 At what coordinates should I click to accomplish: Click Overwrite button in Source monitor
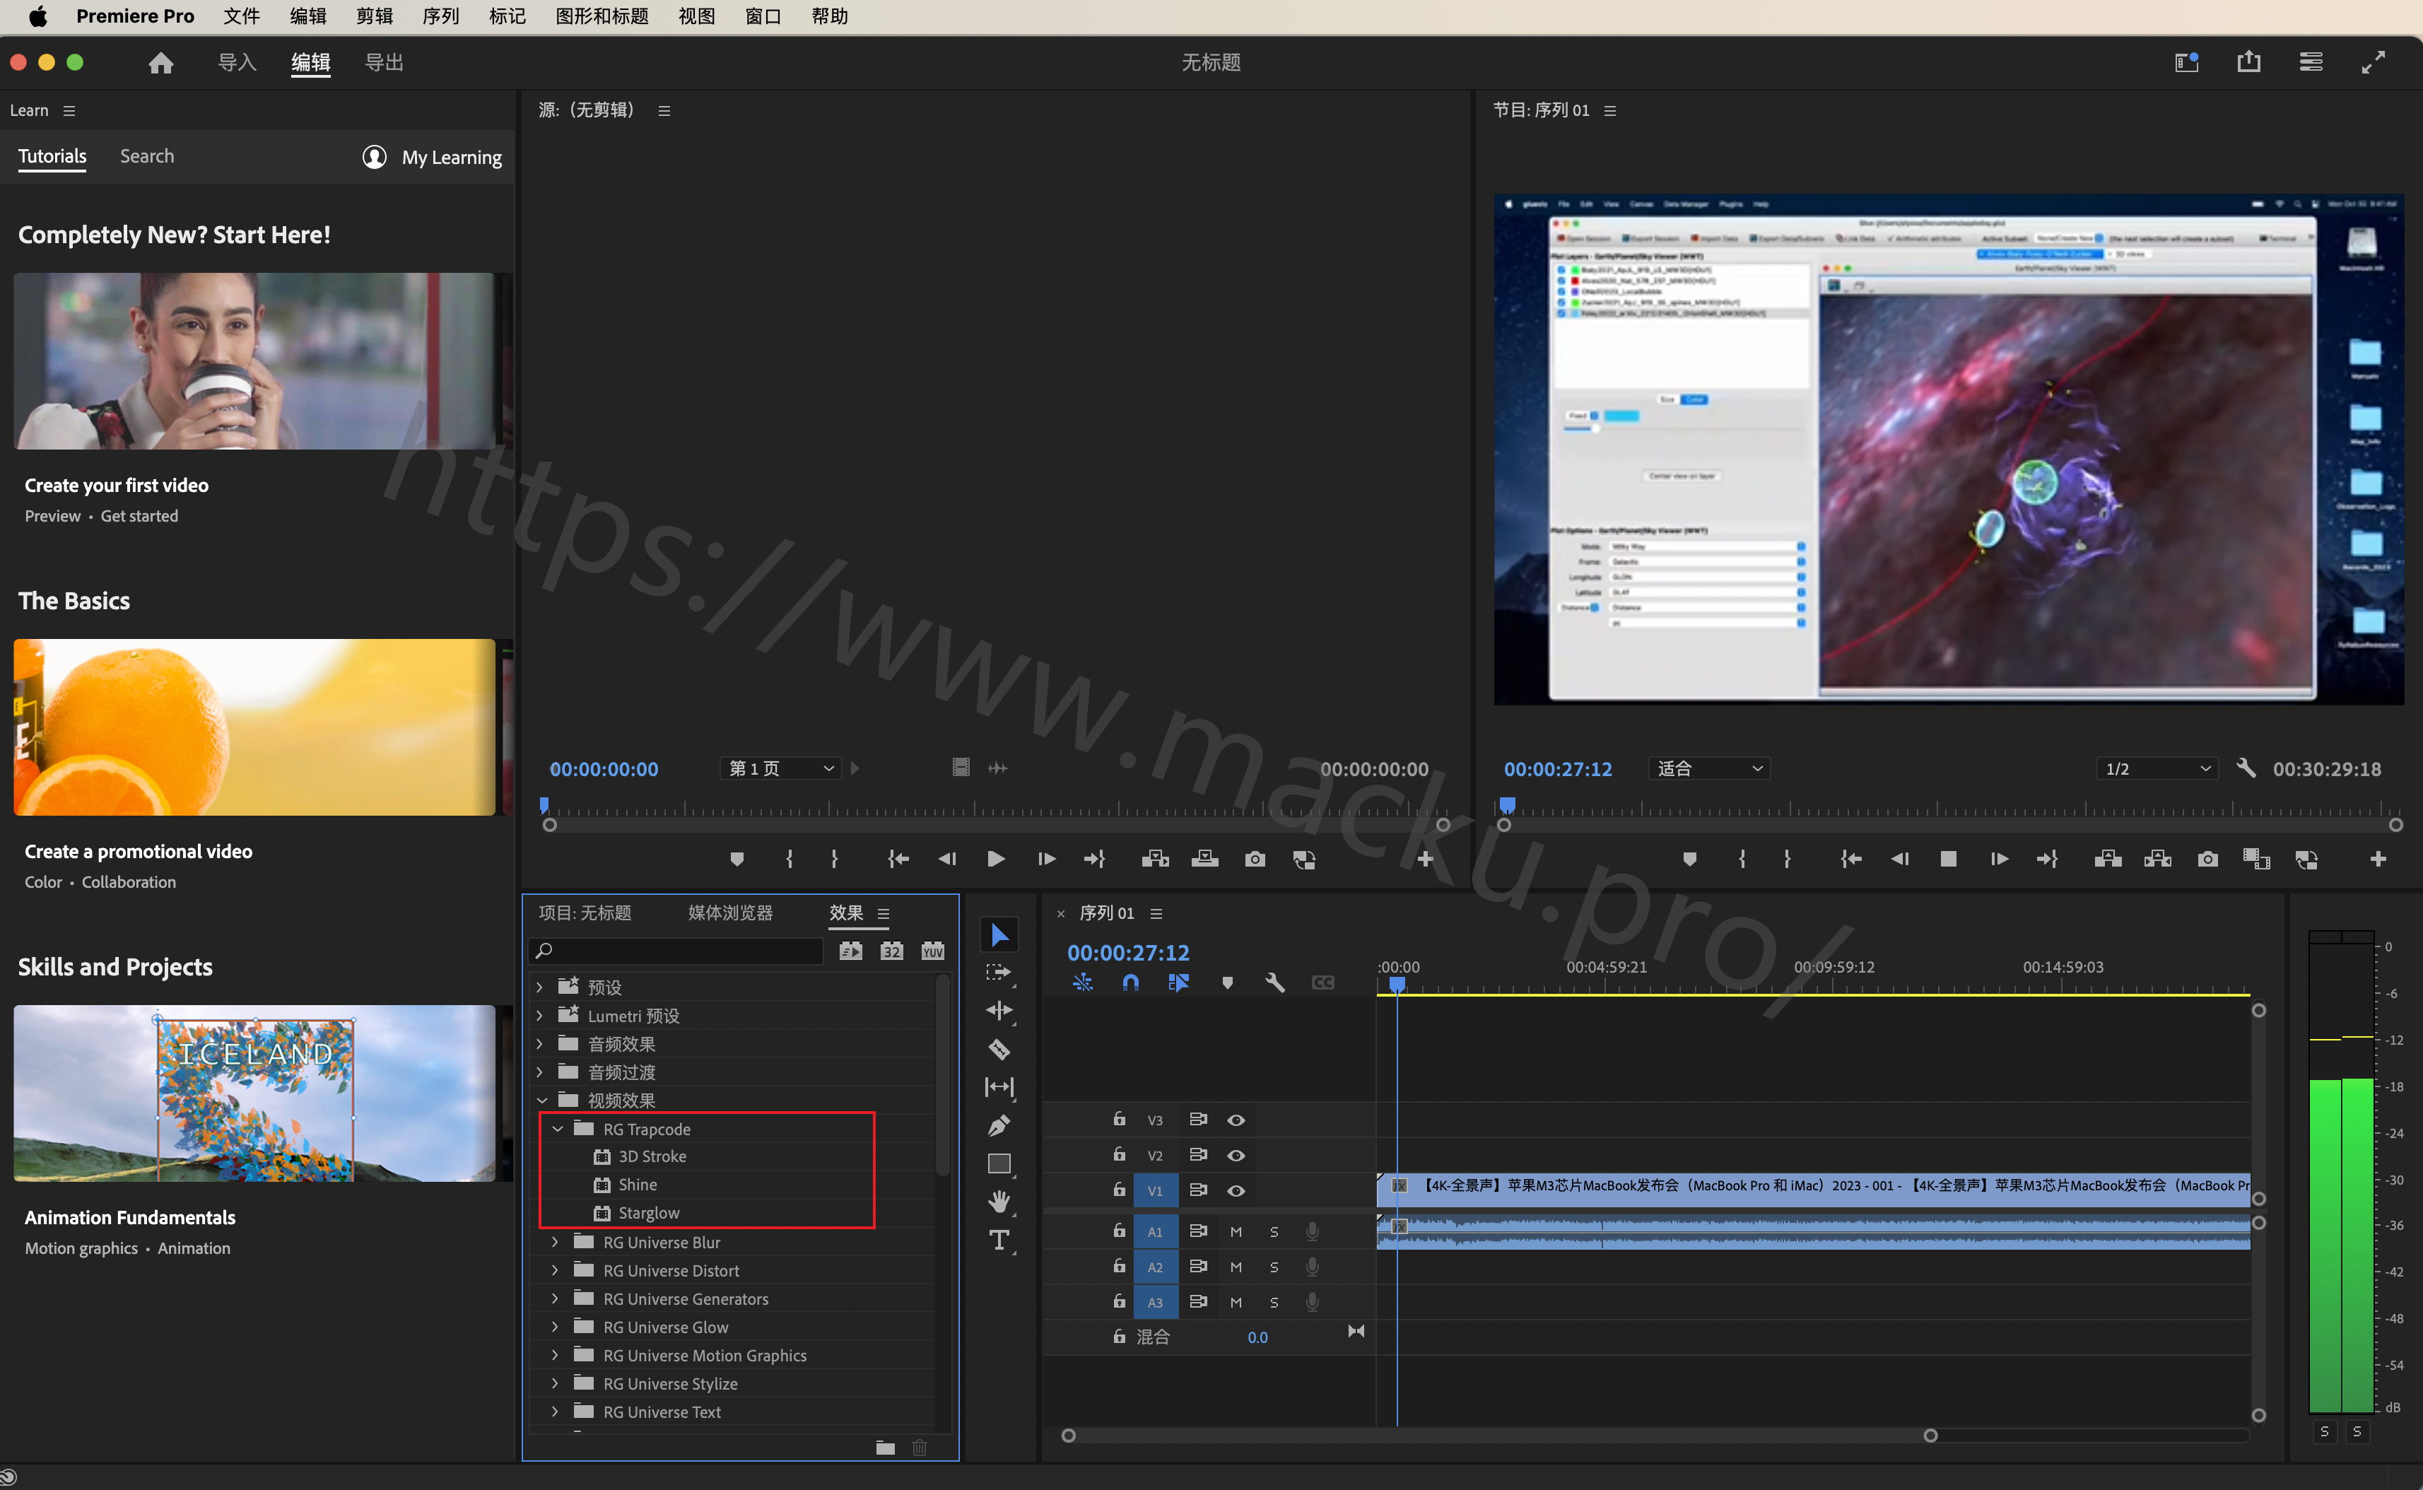[1204, 860]
